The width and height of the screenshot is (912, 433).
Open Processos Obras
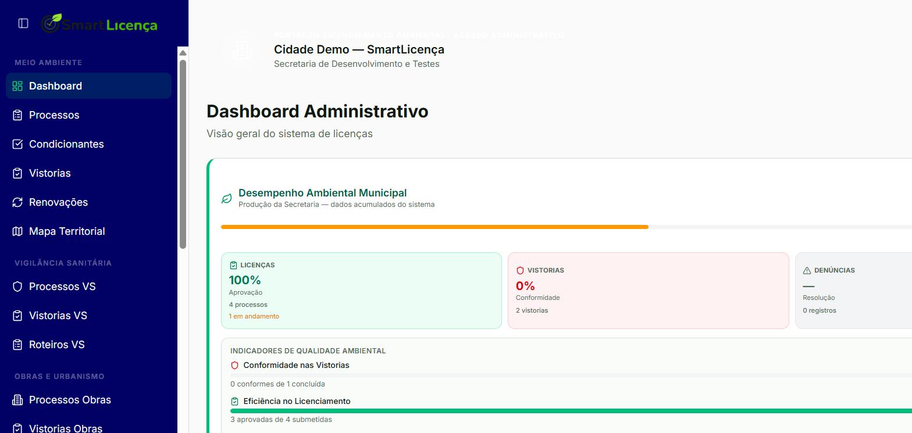point(88,400)
